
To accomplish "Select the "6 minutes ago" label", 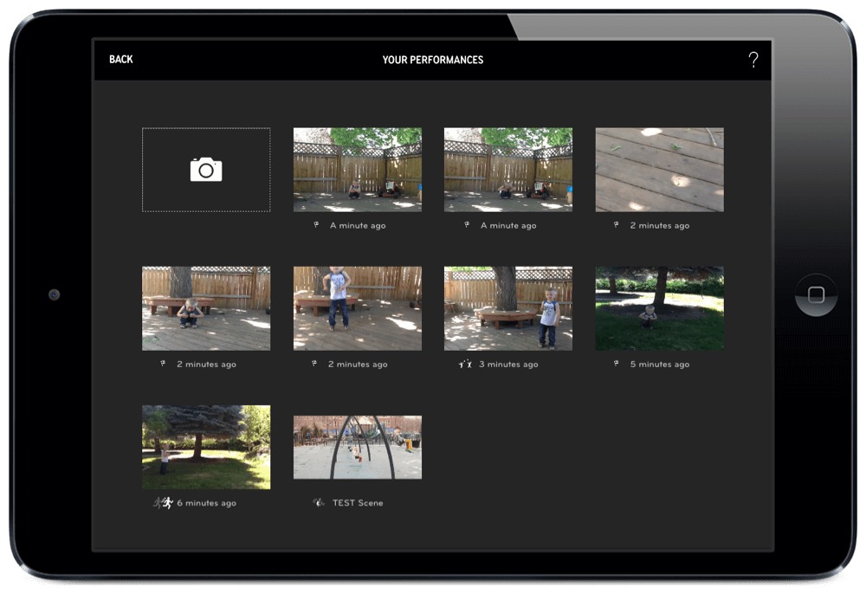I will (207, 503).
